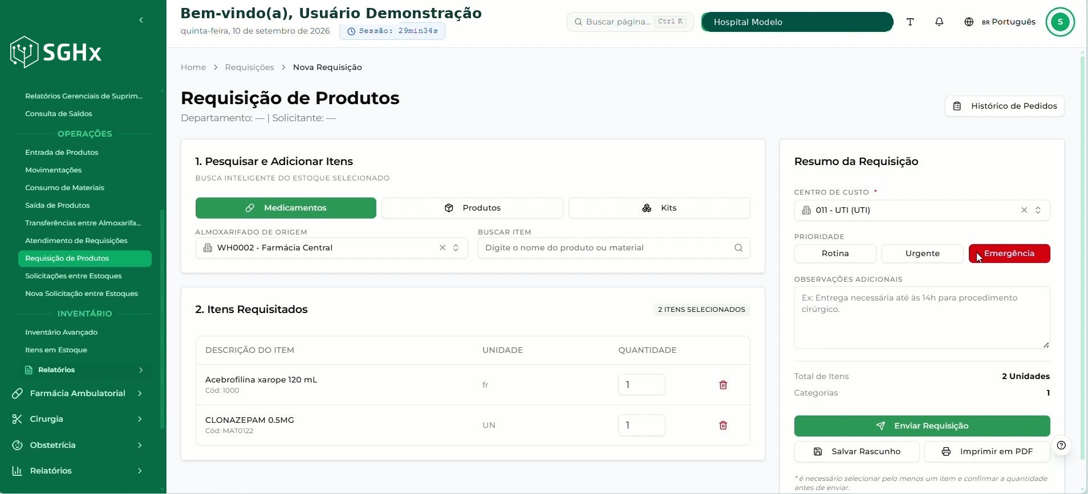Click the Cirurgia scissors icon
The width and height of the screenshot is (1088, 494).
[17, 419]
